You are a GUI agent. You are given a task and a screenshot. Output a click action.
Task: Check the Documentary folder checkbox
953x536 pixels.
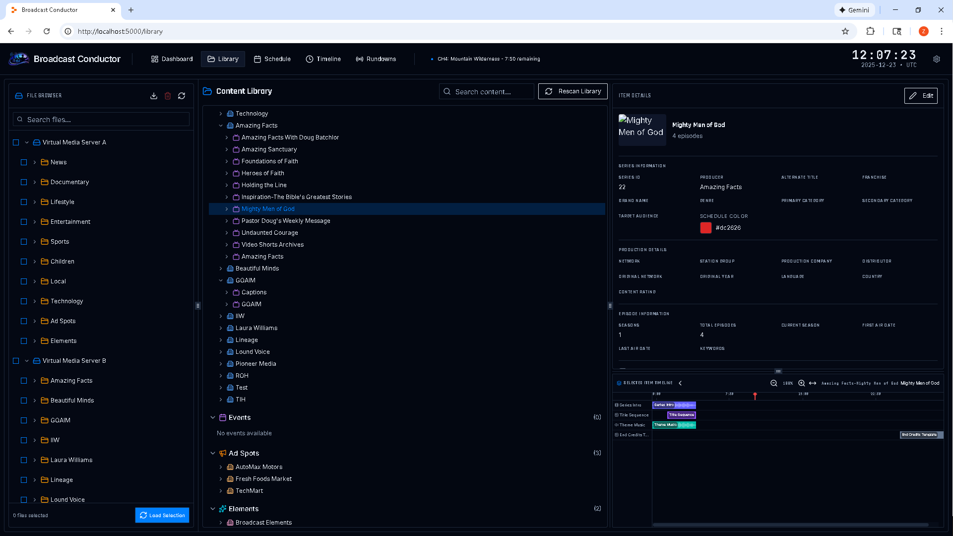point(24,182)
